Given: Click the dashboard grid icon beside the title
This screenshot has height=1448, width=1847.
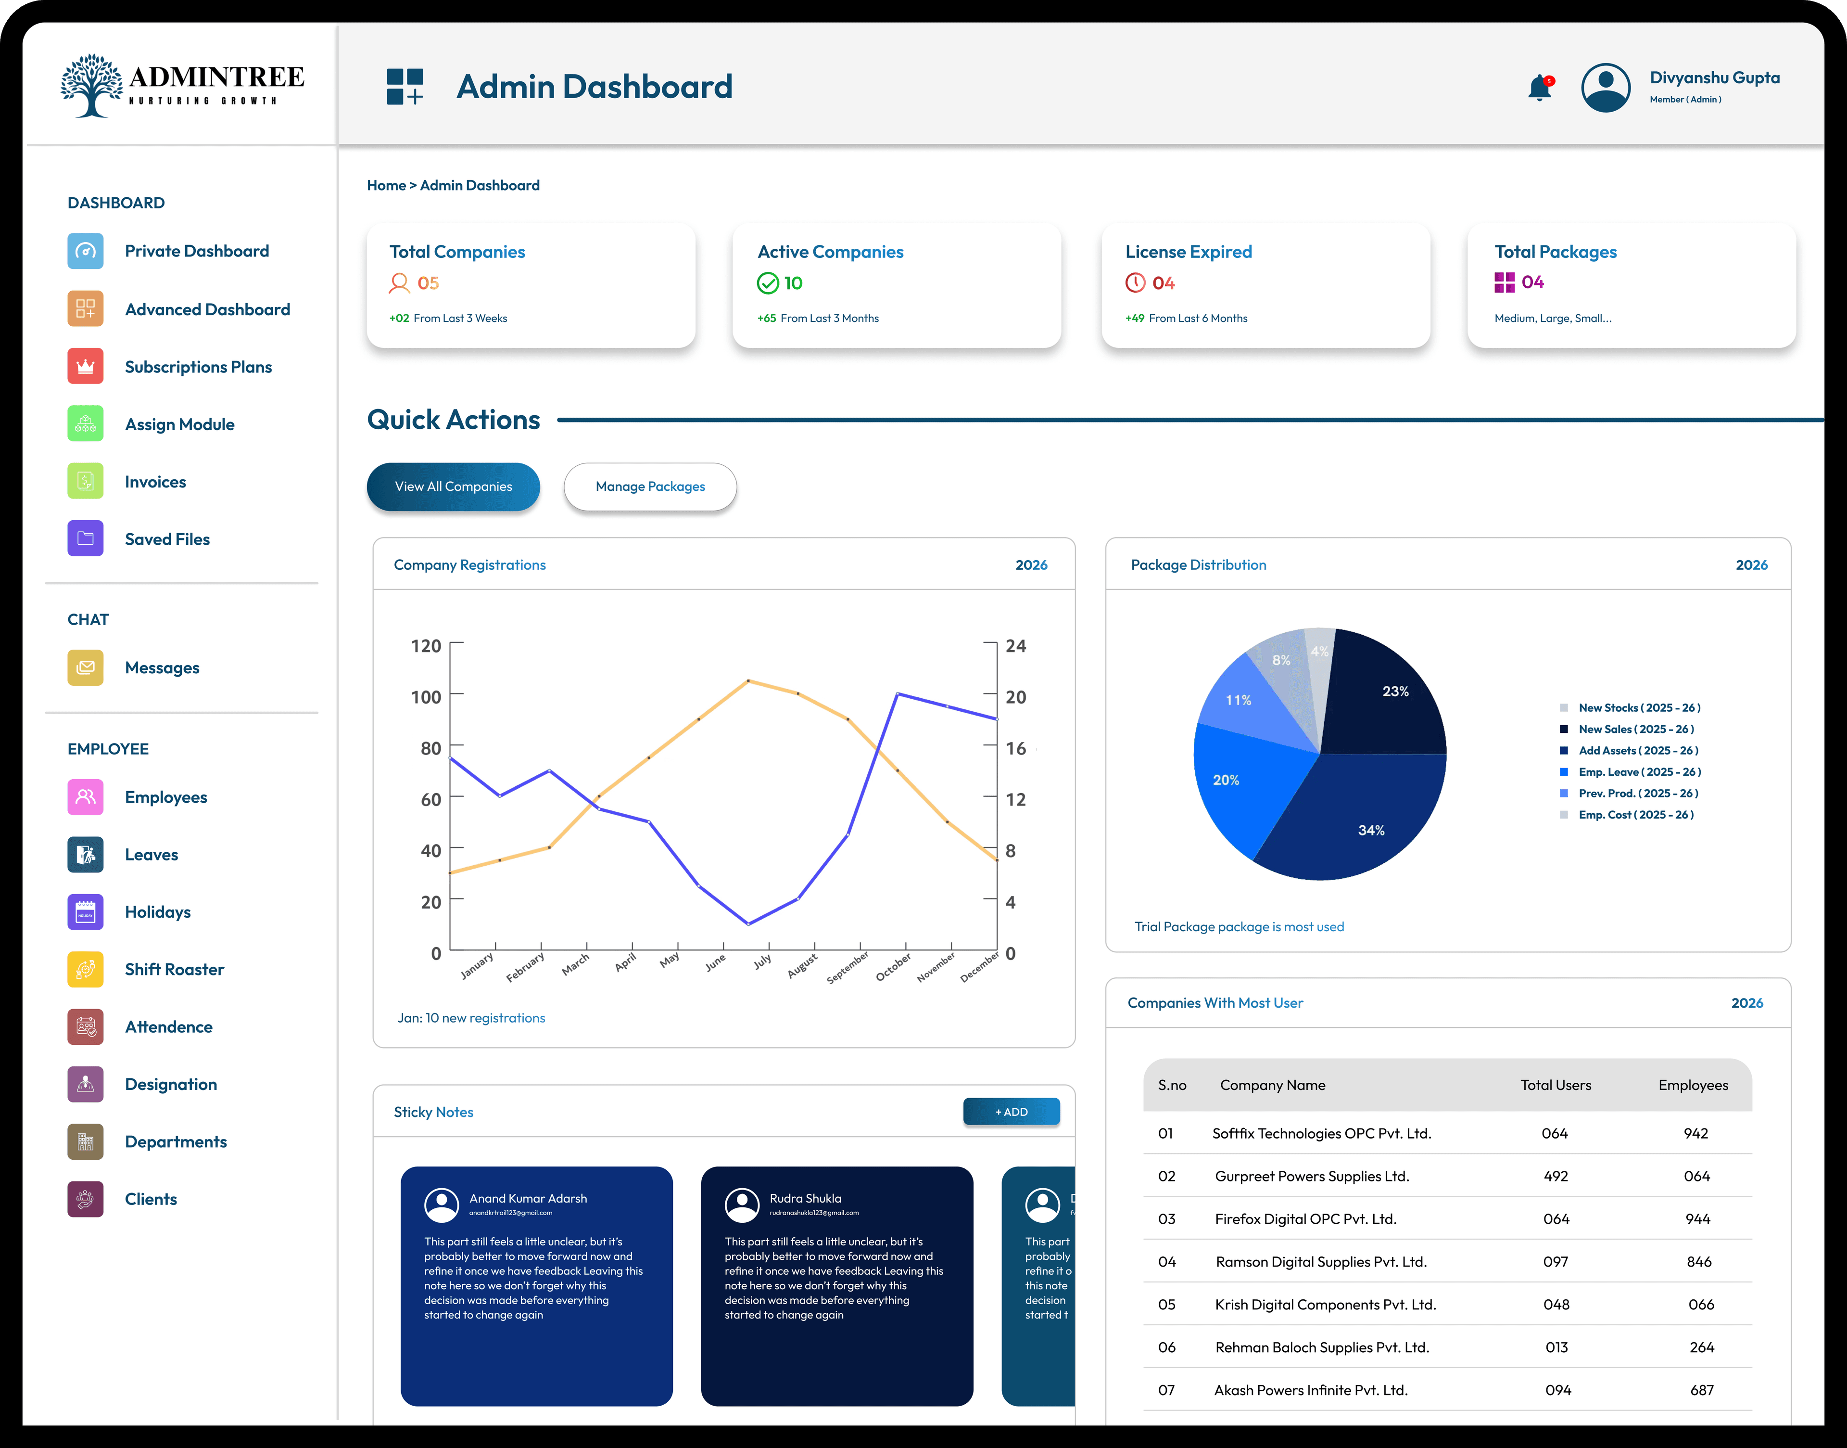Looking at the screenshot, I should (x=405, y=87).
